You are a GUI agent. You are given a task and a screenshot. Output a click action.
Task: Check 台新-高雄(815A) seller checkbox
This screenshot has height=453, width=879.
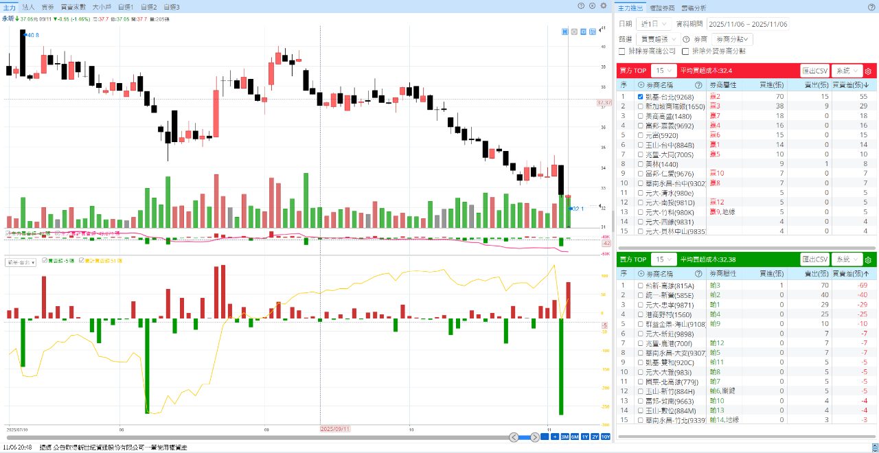click(x=641, y=285)
